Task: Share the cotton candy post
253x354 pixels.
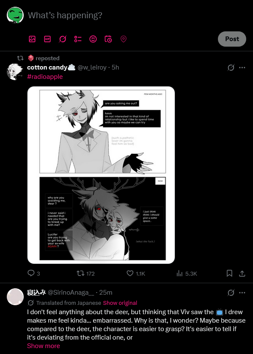Action: pyautogui.click(x=242, y=273)
